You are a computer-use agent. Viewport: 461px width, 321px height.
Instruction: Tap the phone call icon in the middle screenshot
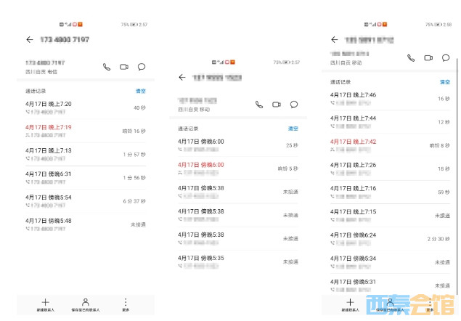259,105
